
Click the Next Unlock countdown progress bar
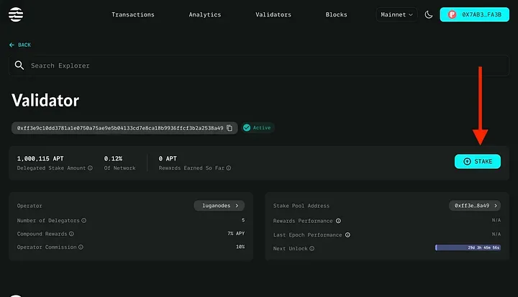click(x=467, y=247)
